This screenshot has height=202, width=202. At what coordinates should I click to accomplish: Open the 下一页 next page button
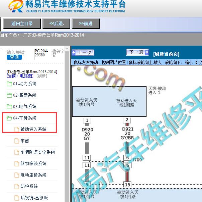click(137, 52)
